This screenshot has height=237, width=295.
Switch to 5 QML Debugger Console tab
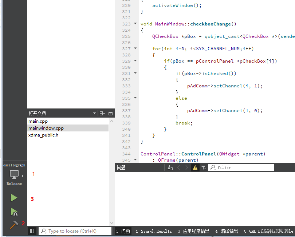(x=268, y=231)
